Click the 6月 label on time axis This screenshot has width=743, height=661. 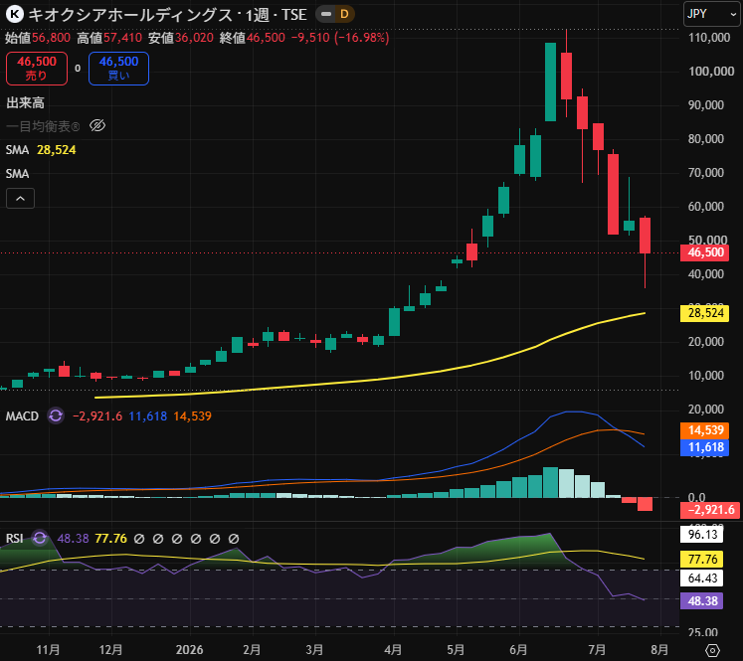[x=518, y=650]
